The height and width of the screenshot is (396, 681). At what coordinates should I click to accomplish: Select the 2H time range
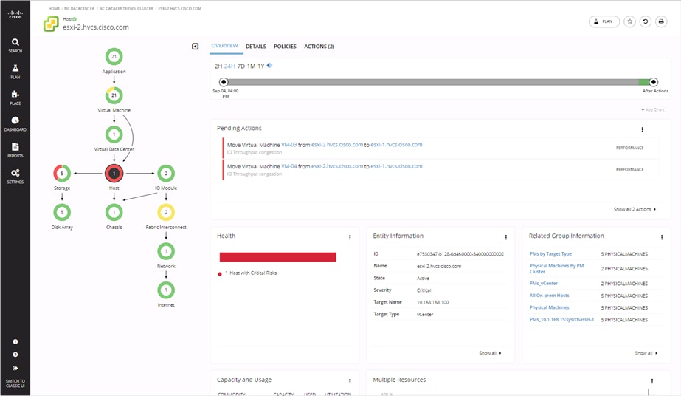coord(218,66)
